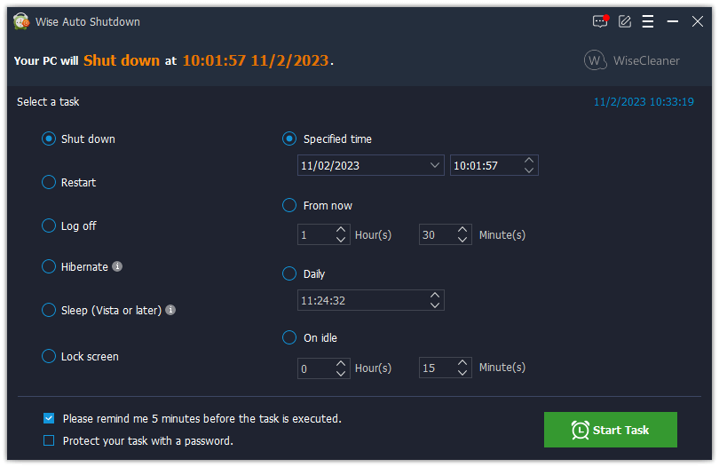The width and height of the screenshot is (719, 467).
Task: Choose the Lock screen task
Action: pos(49,356)
